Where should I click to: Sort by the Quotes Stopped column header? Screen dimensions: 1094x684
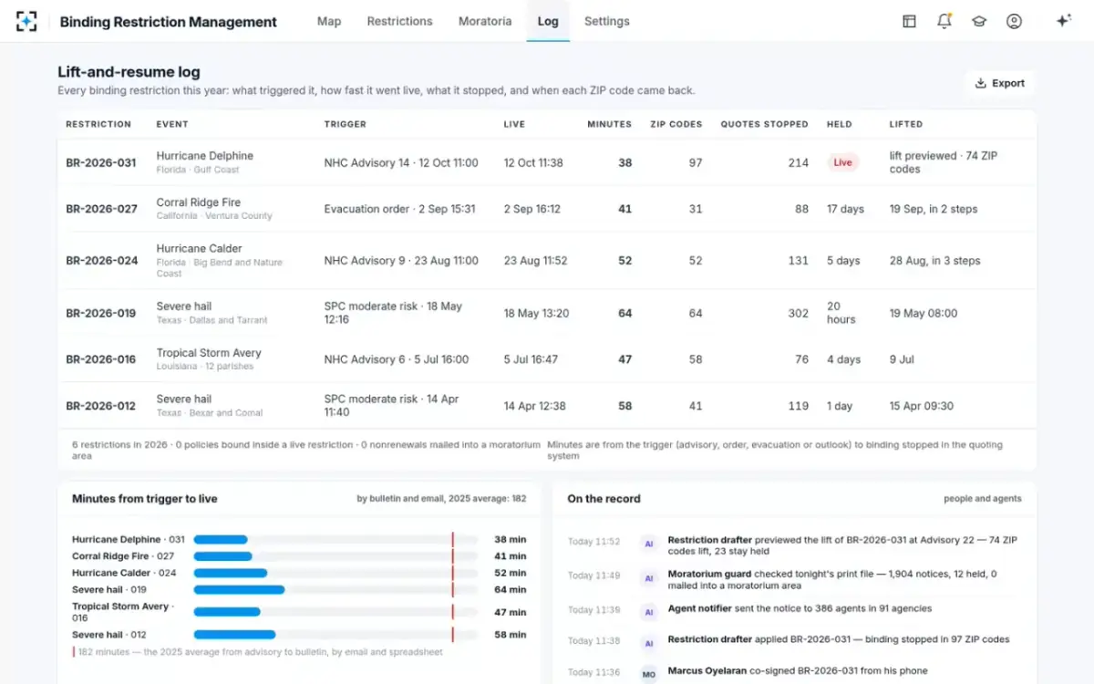(764, 124)
